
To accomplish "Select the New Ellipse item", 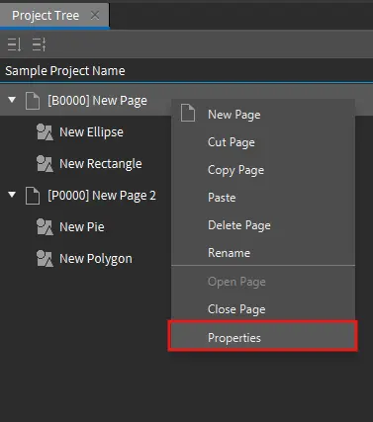I will click(91, 132).
